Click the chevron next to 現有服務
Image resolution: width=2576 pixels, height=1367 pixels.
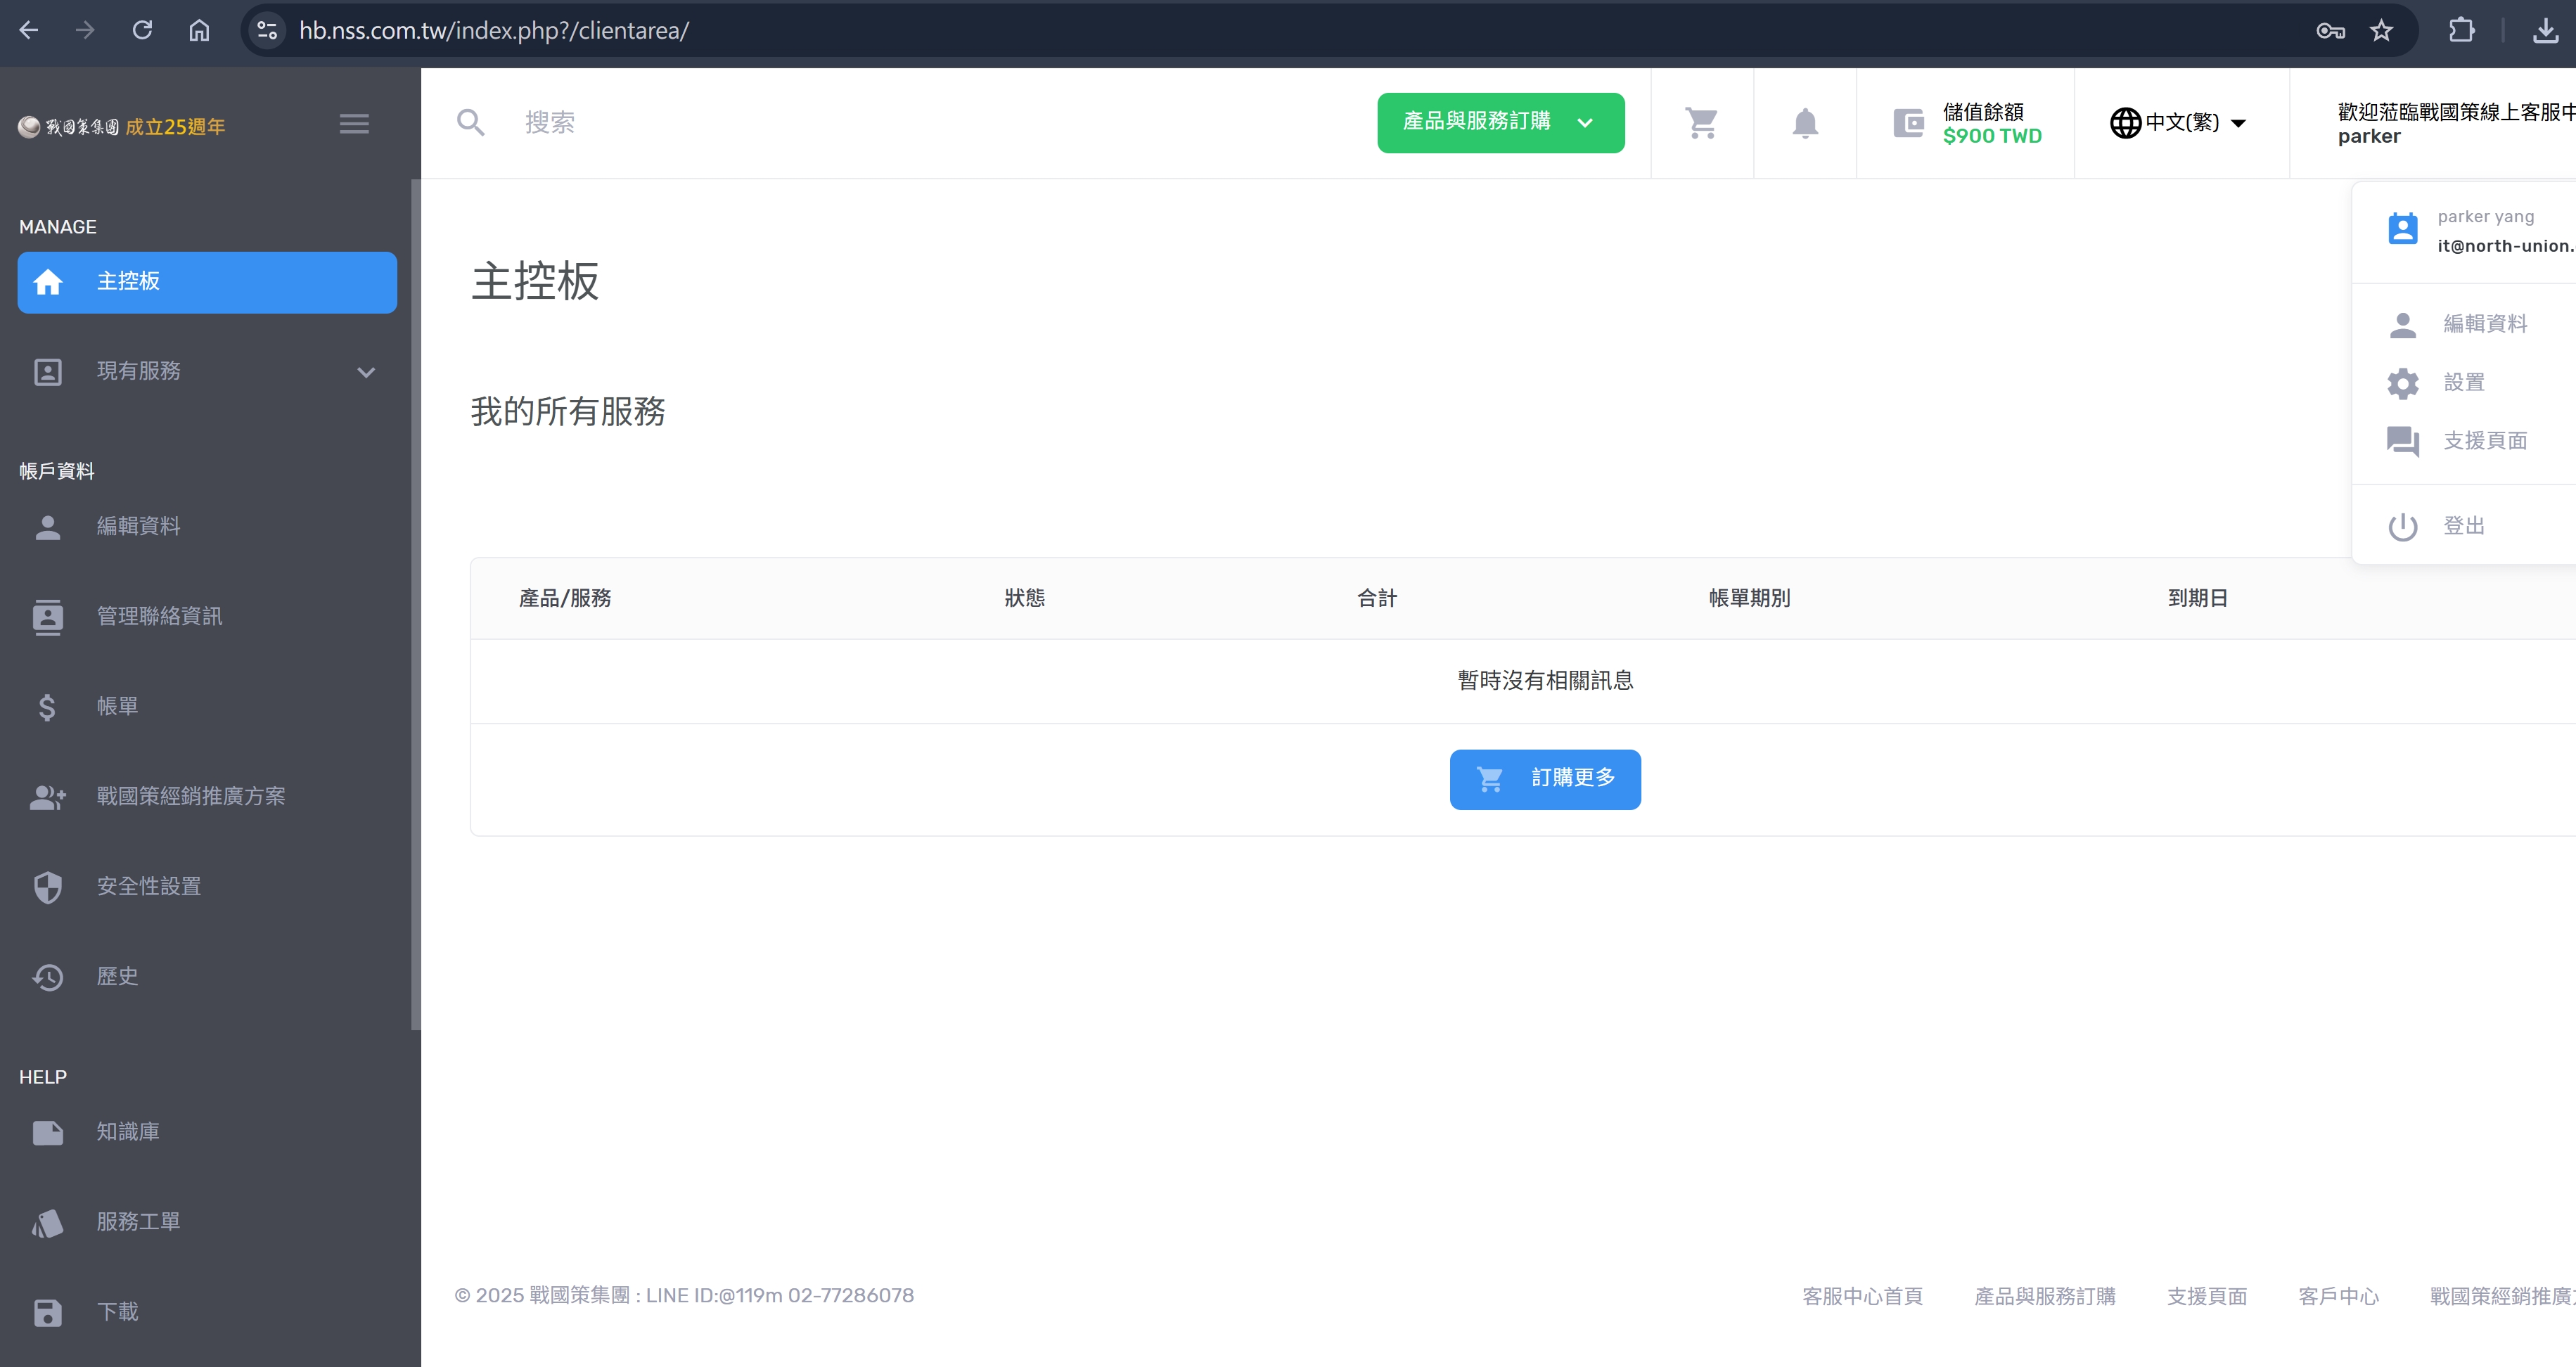click(366, 372)
